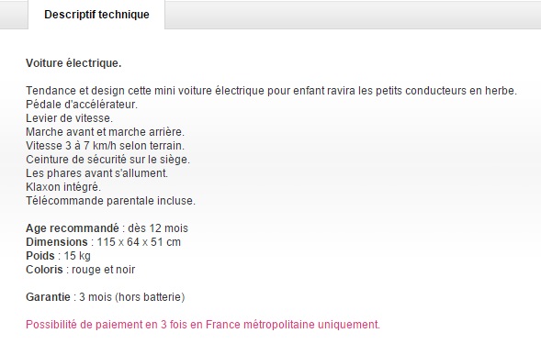Click the Voiture électrique heading
This screenshot has height=344, width=541.
(73, 63)
